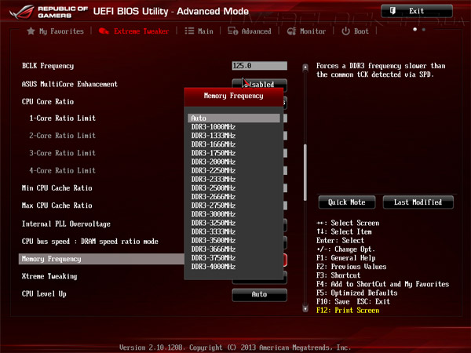Select CPU bus speed DRAM ratio mode row
Image resolution: width=471 pixels, height=353 pixels.
click(90, 242)
